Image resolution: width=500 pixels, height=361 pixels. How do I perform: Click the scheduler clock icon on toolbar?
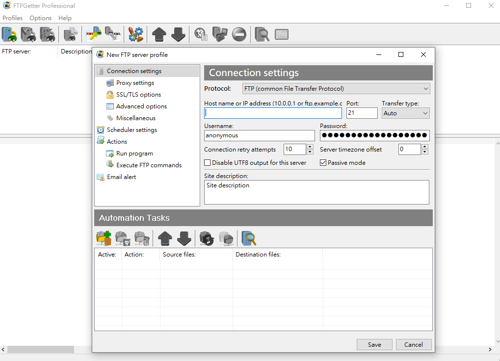(x=200, y=34)
